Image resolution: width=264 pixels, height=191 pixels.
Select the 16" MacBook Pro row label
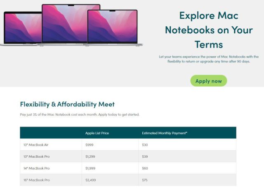(37, 180)
